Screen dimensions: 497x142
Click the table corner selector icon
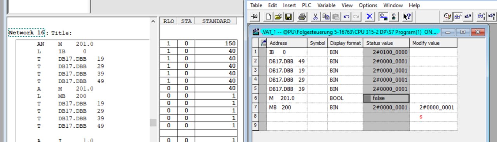(263, 43)
